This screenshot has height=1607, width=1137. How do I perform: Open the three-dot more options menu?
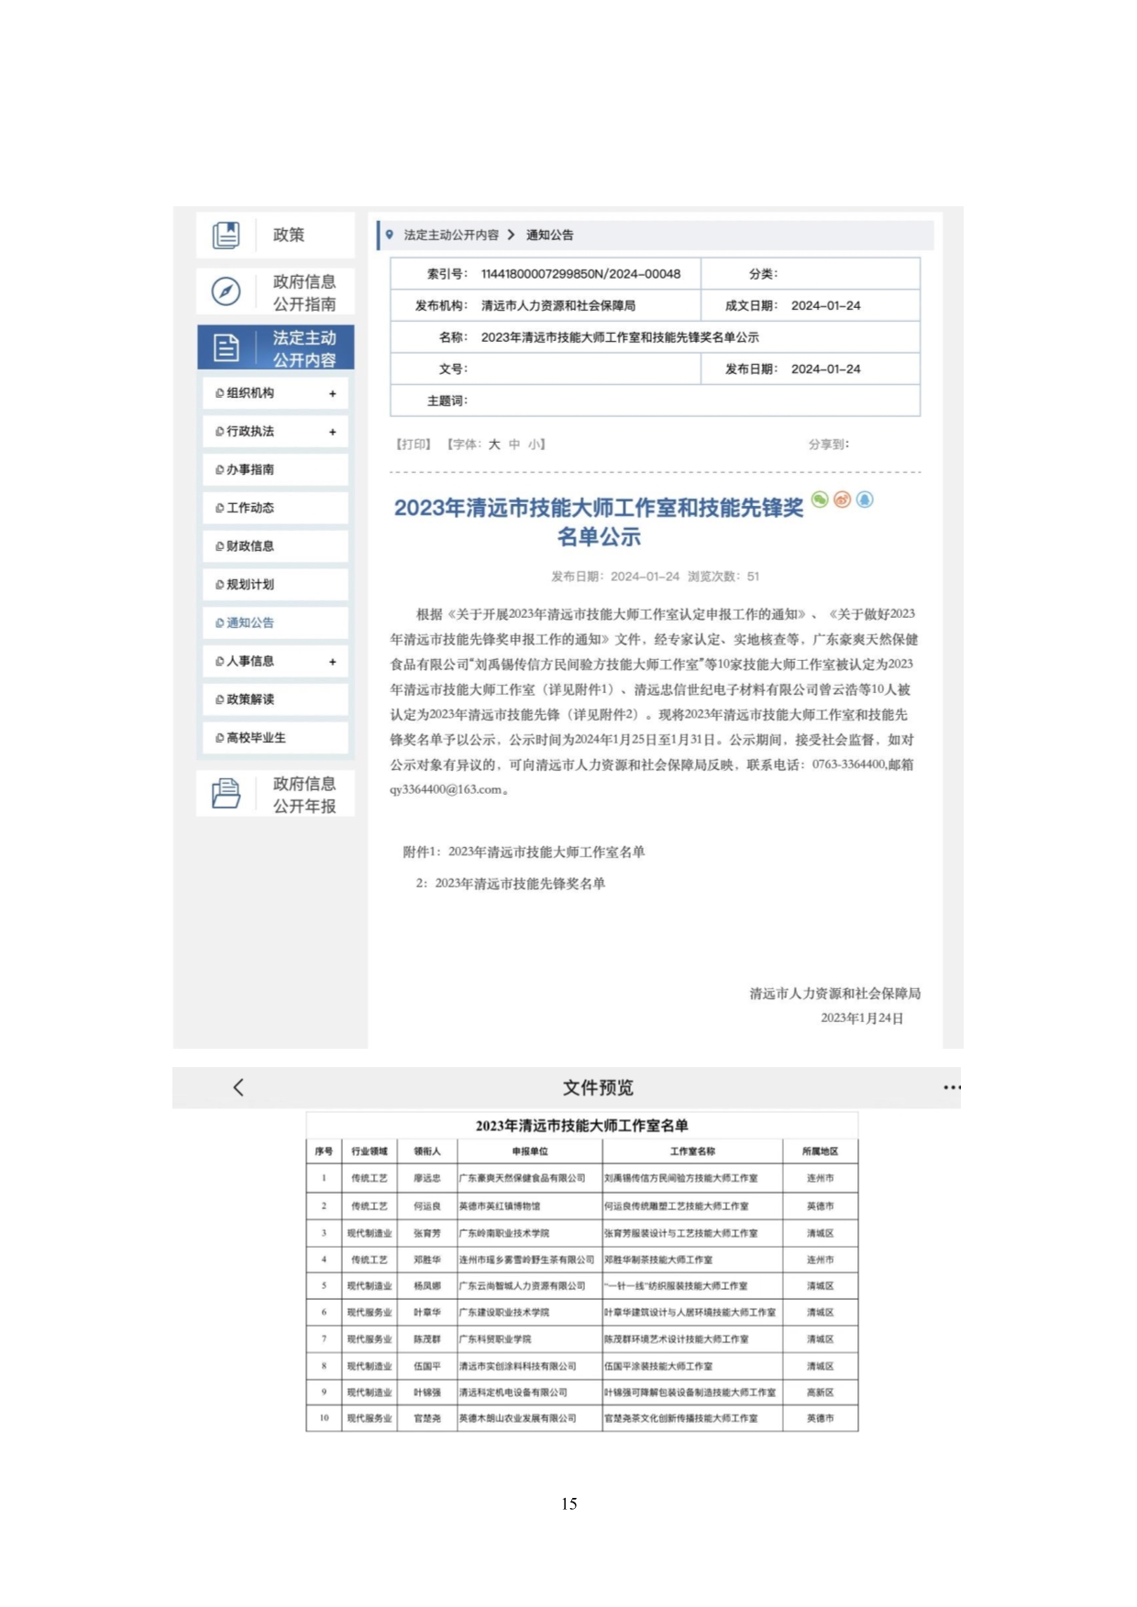coord(951,1087)
